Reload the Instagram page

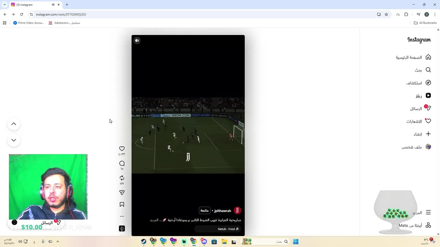[x=21, y=14]
